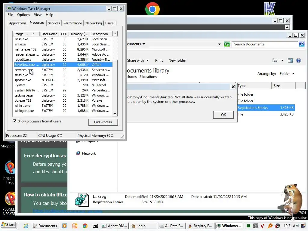Switch to Agent.DM taskbar button
308x231 pixels.
(115, 226)
